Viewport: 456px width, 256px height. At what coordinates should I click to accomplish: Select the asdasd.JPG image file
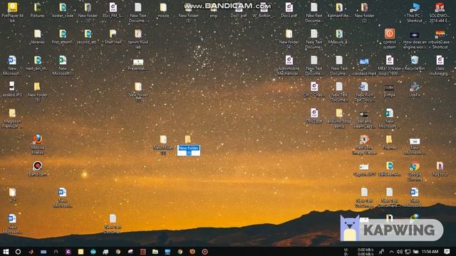(12, 90)
